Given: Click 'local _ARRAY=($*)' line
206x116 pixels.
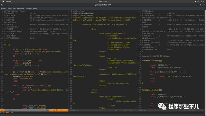Looking at the screenshot, I should (159, 94).
